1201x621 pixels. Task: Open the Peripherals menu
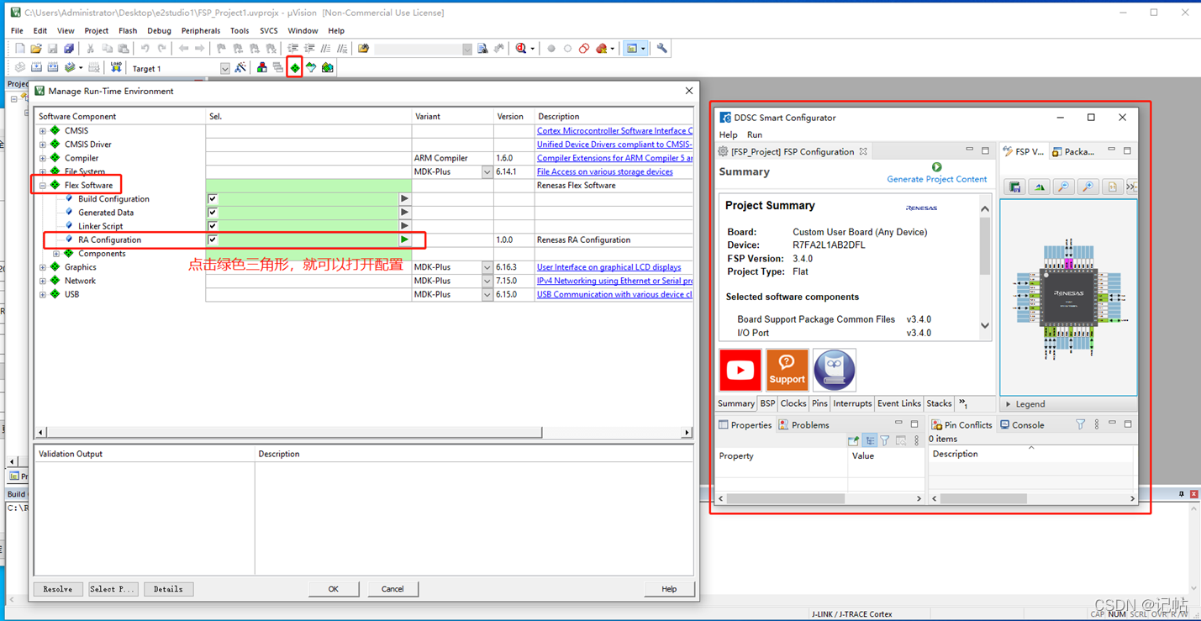[201, 30]
